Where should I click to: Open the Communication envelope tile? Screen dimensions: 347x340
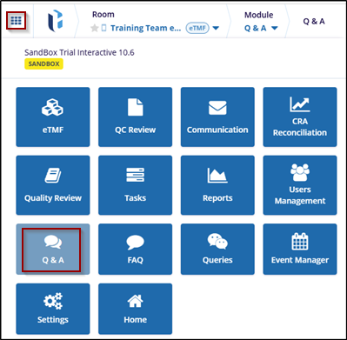pos(217,117)
